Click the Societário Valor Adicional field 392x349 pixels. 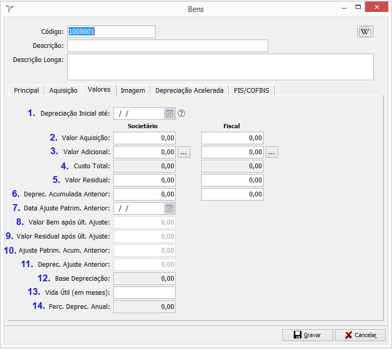click(145, 152)
